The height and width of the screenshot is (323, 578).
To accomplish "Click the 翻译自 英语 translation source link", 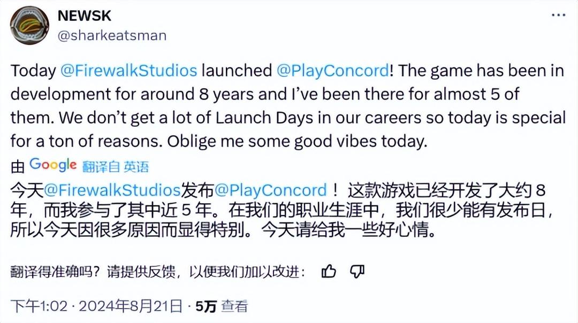I will pyautogui.click(x=115, y=167).
